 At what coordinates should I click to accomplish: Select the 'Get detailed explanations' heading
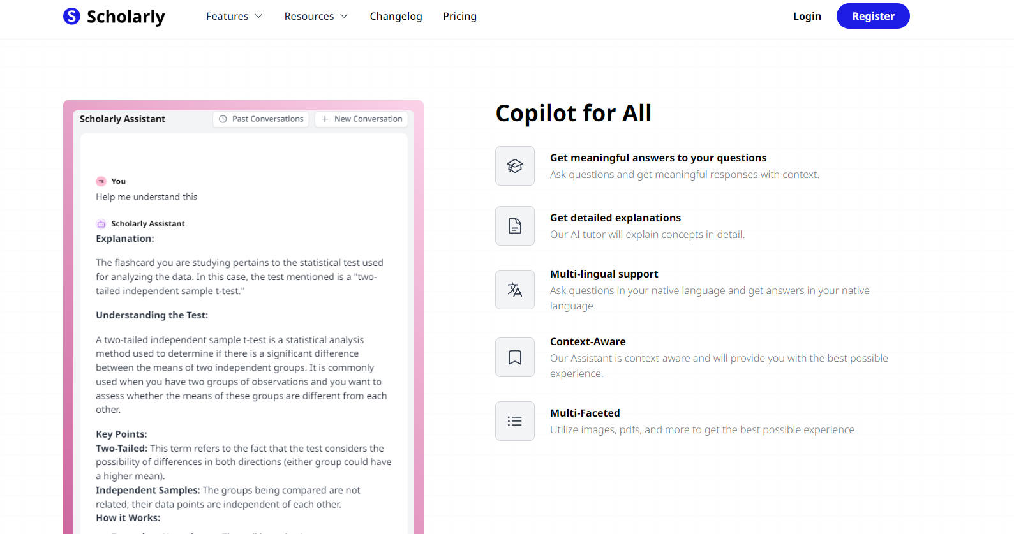pyautogui.click(x=615, y=218)
